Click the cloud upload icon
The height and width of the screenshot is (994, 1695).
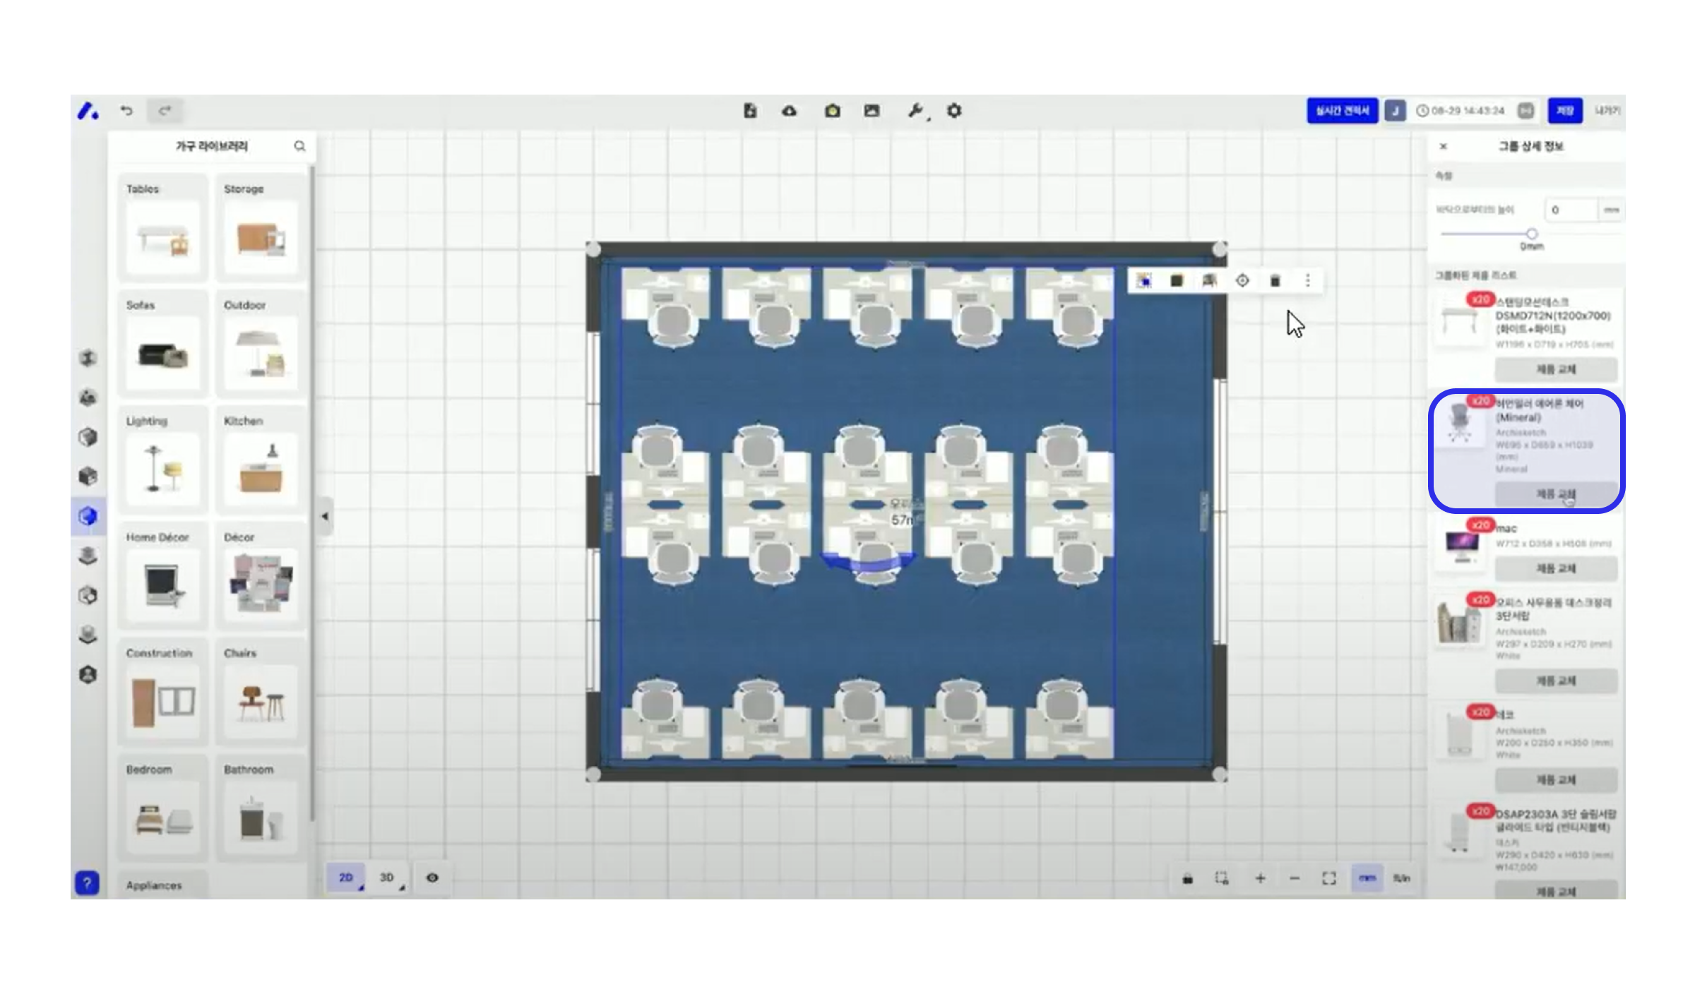(790, 111)
